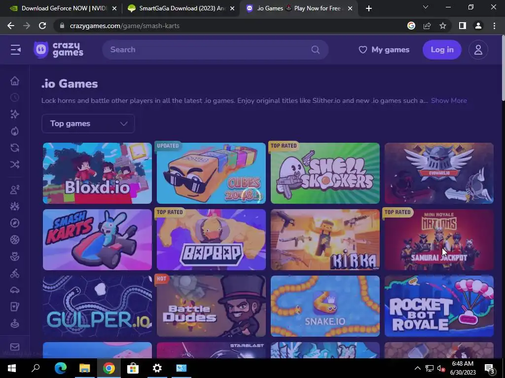Expand the Top games dropdown
The image size is (505, 378).
coord(88,124)
